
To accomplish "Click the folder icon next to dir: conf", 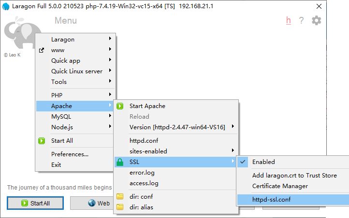I will [120, 196].
